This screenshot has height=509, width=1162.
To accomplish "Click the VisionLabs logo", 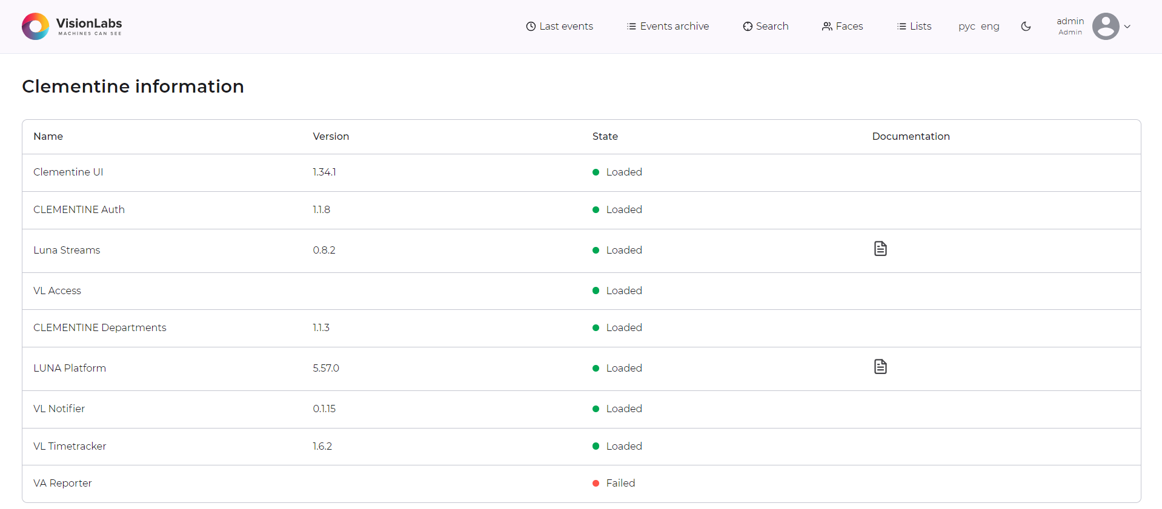I will click(x=71, y=26).
